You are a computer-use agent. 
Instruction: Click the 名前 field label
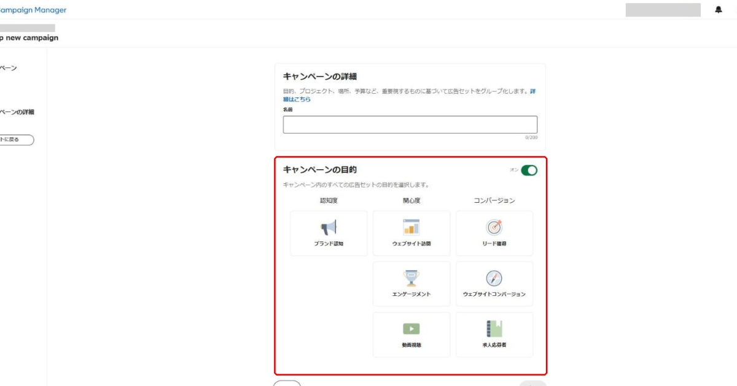(x=287, y=110)
